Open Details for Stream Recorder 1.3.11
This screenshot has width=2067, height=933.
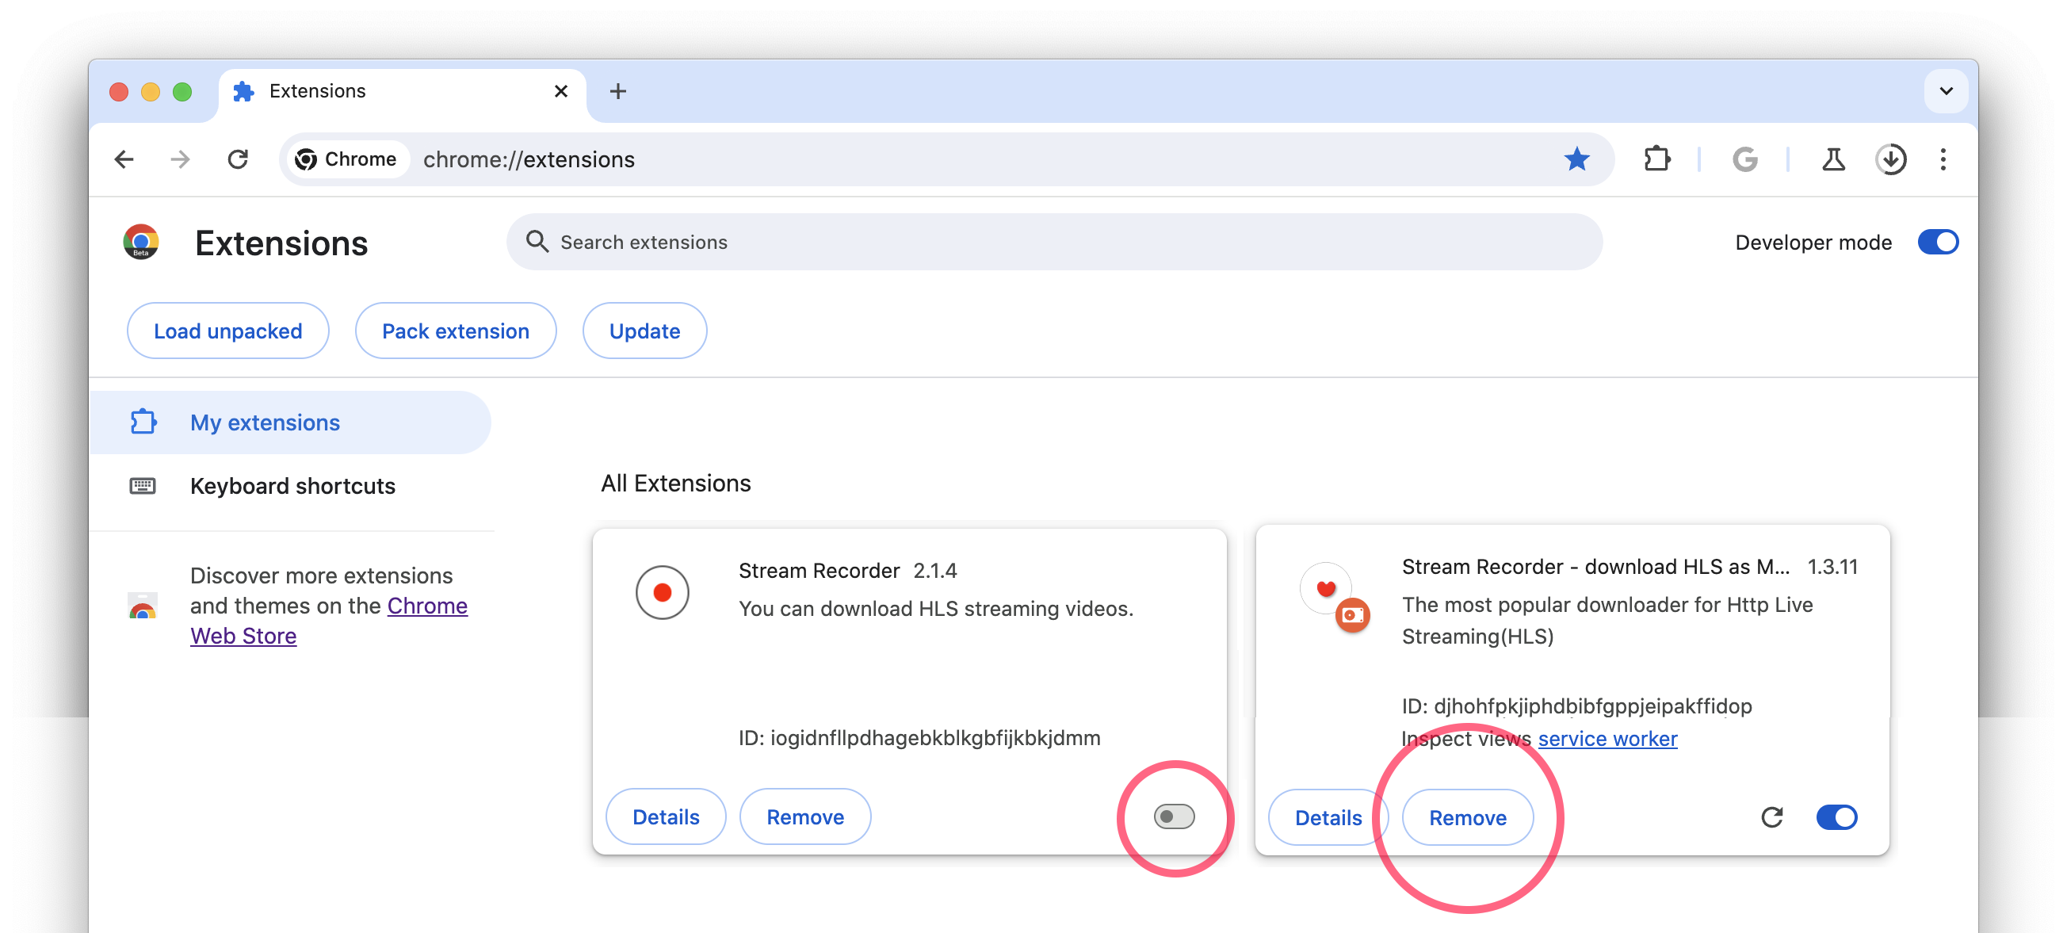click(1328, 817)
